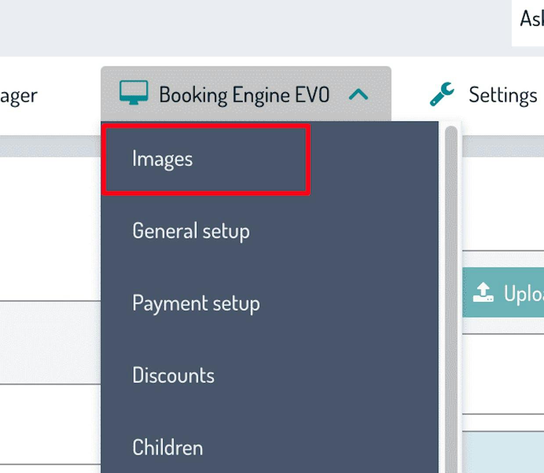Click the light blue row below Upload

point(503,452)
